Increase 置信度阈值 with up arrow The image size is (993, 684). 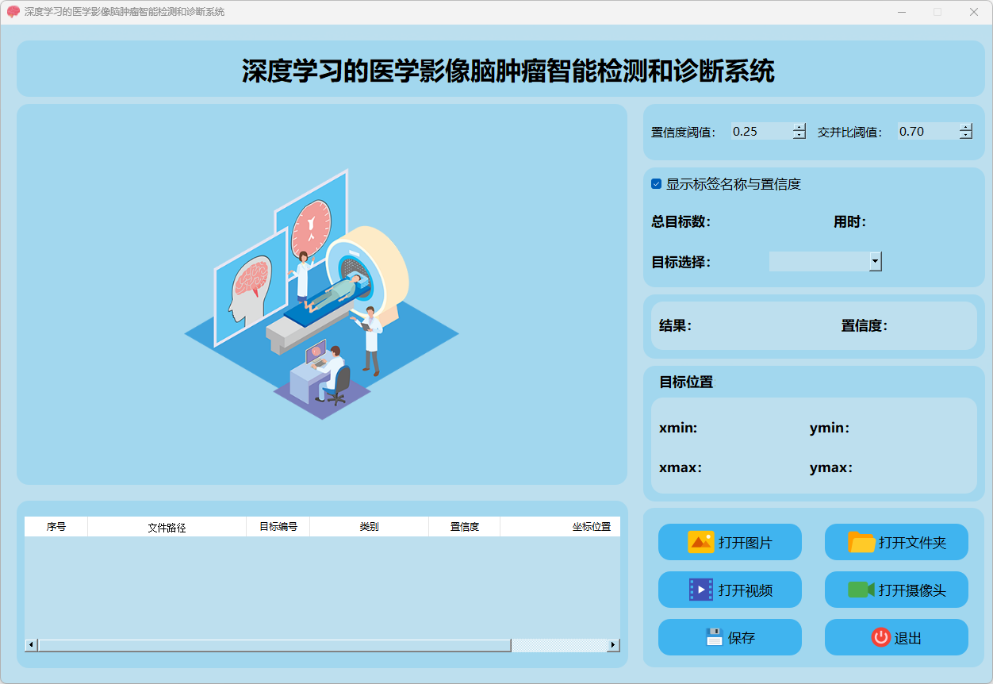(799, 127)
